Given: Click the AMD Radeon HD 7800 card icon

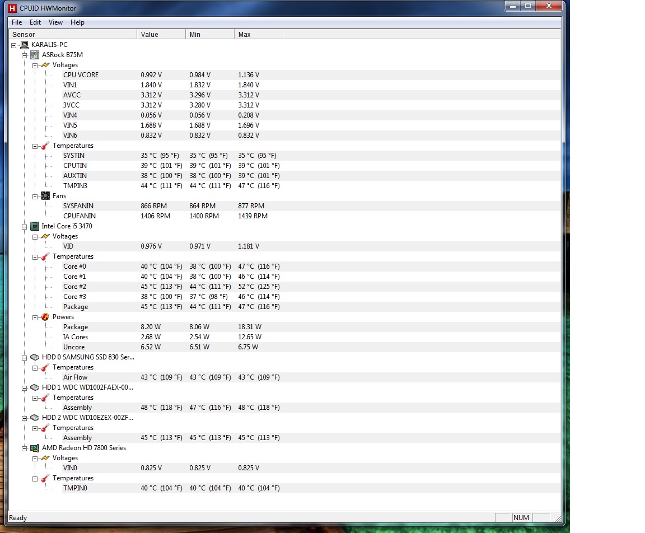Looking at the screenshot, I should [x=35, y=448].
